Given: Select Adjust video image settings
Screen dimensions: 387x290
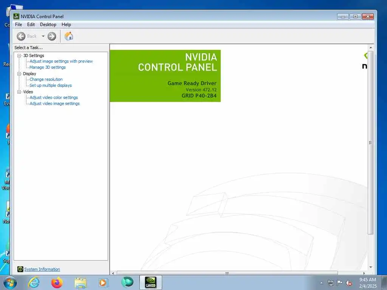Looking at the screenshot, I should [x=54, y=103].
